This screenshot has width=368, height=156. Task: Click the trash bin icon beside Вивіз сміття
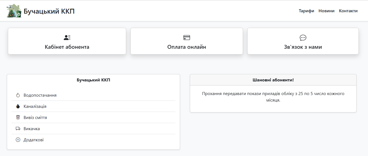click(x=18, y=117)
